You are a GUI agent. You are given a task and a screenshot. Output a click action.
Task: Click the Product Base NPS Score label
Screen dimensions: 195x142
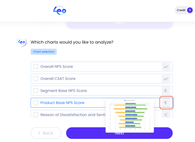pyautogui.click(x=62, y=103)
